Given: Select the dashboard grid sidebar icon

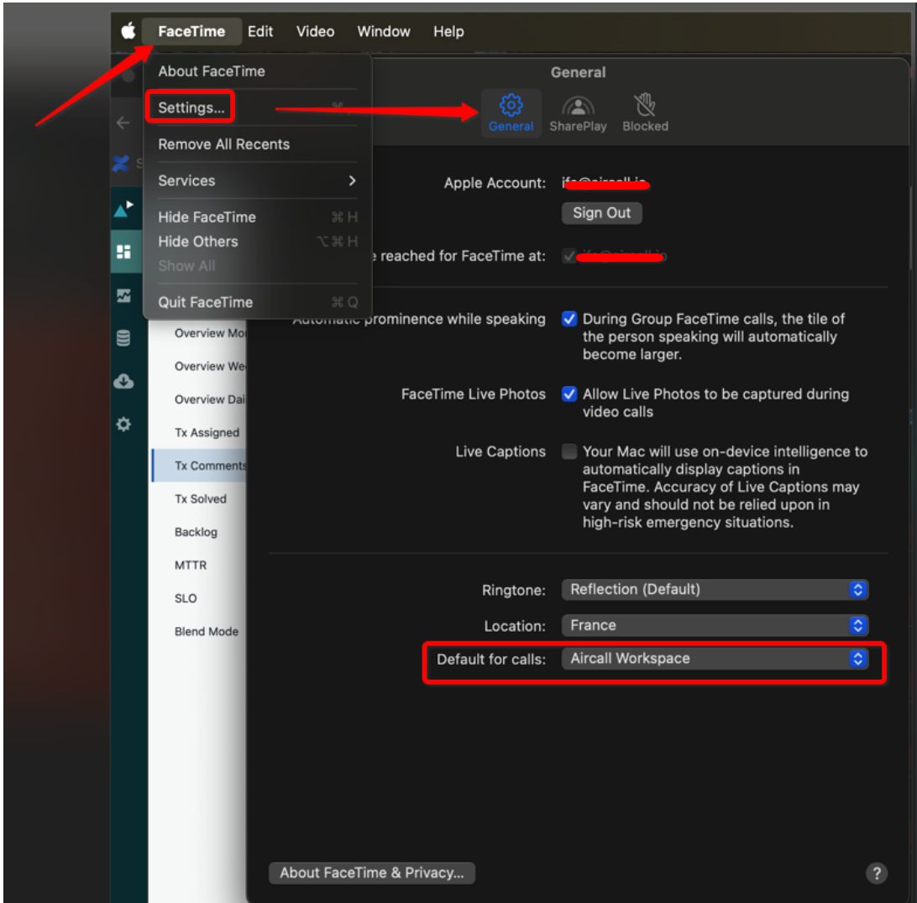Looking at the screenshot, I should click(124, 252).
